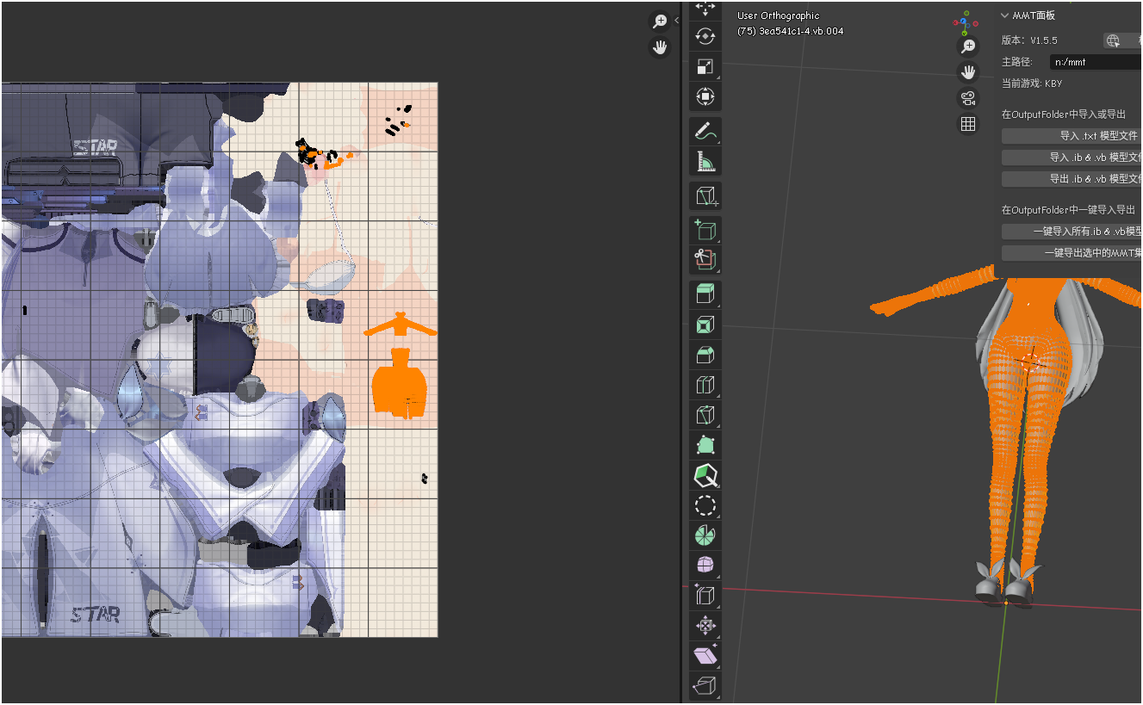The height and width of the screenshot is (705, 1143).
Task: Collapse the MMT面板 panel
Action: [1004, 15]
